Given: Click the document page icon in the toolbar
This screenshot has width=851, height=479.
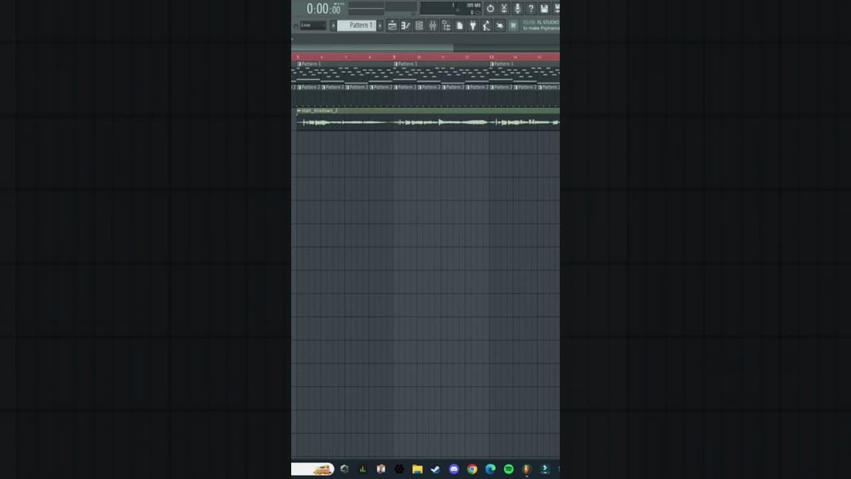Looking at the screenshot, I should [x=459, y=25].
